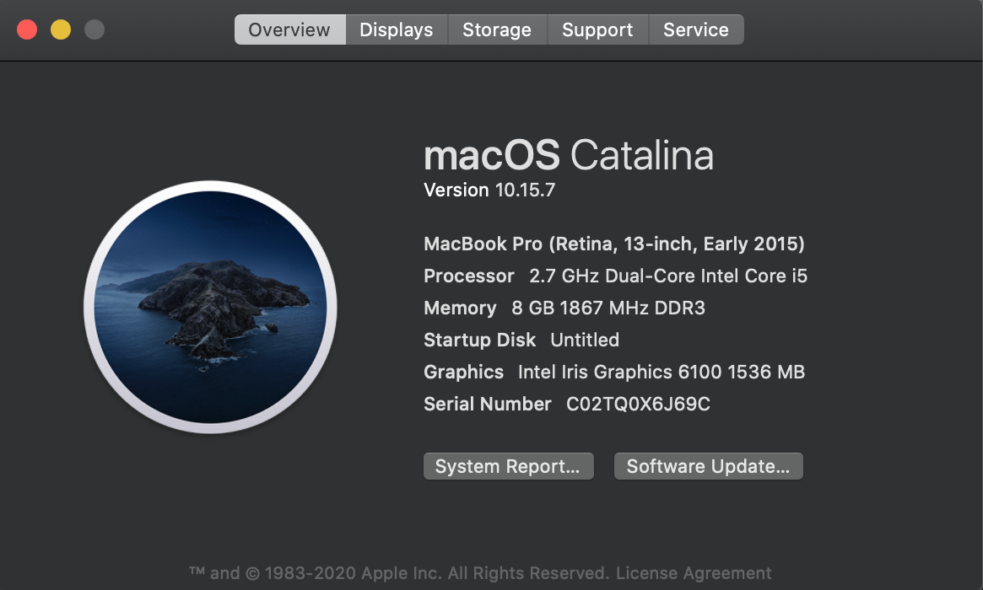Click the Startup Disk Untitled entry

(521, 341)
